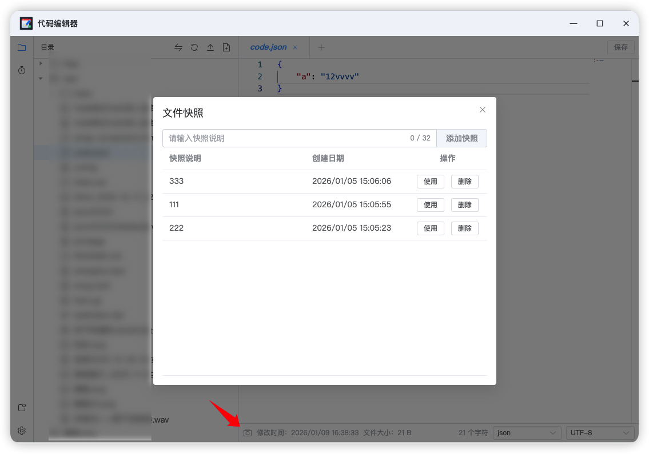Close the code editor window
The width and height of the screenshot is (649, 454).
(x=626, y=23)
